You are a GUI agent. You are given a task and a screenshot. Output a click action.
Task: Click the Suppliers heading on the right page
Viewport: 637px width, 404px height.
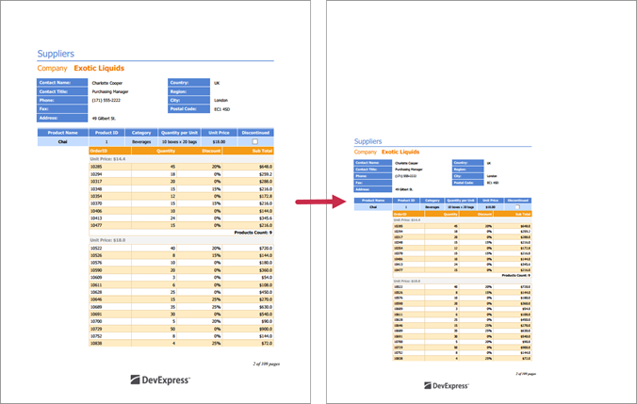click(368, 141)
